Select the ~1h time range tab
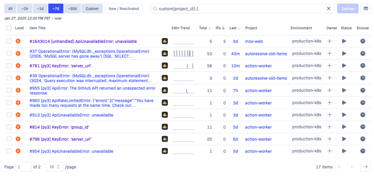The image size is (374, 176). coord(25,8)
